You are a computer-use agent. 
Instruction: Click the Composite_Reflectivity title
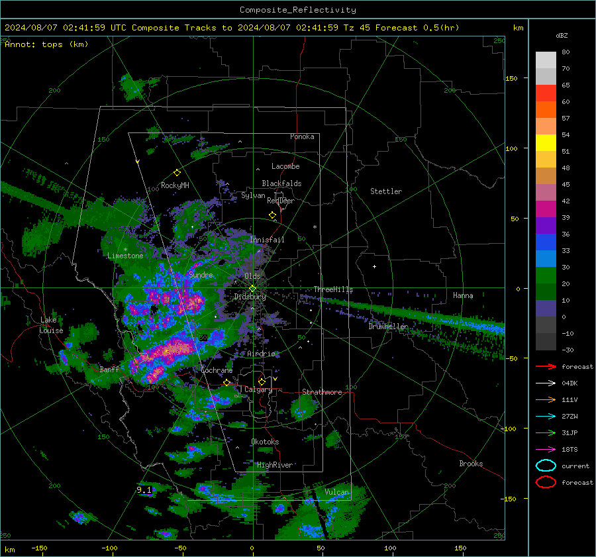coord(298,10)
